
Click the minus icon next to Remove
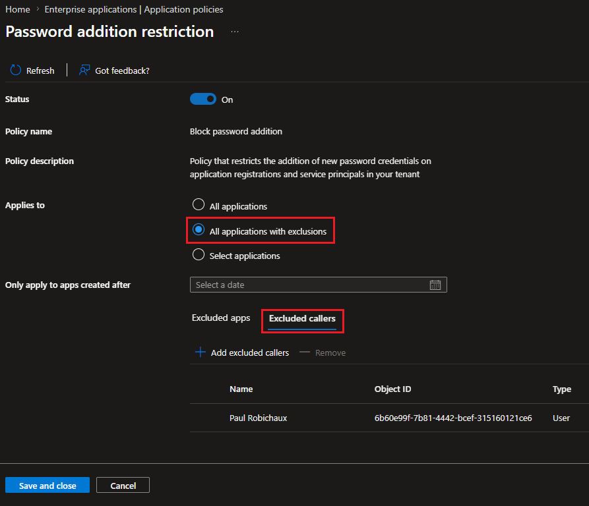click(x=305, y=352)
